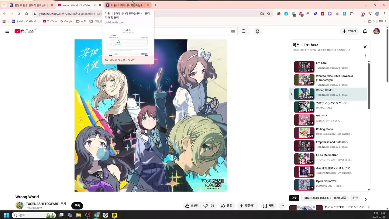Play "What to raise (Shin Kawasaki" playlist item
This screenshot has width=389, height=219.
pos(328,80)
